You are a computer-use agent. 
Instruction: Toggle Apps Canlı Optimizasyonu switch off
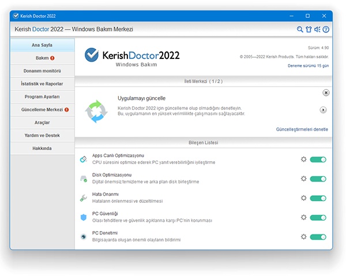tap(318, 159)
